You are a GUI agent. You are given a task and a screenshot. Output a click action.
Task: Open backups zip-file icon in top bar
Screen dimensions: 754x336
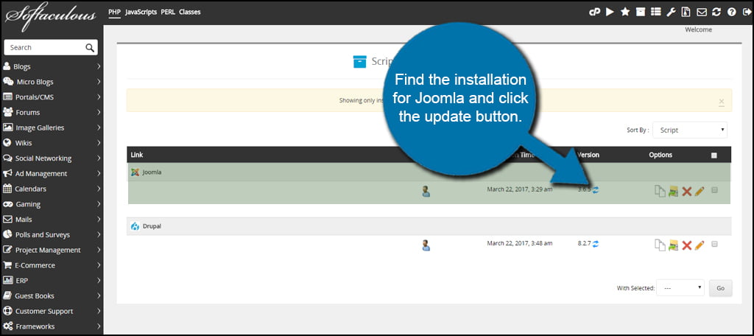click(686, 12)
